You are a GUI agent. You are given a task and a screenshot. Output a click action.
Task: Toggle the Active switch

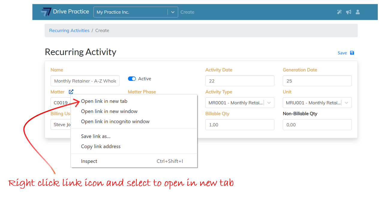pyautogui.click(x=132, y=79)
